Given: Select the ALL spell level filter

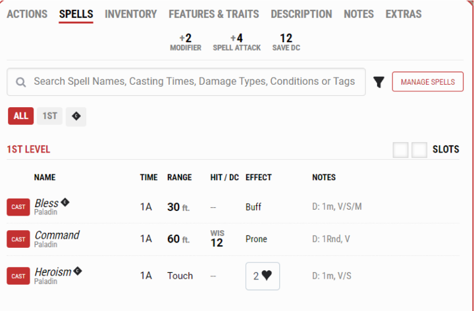Looking at the screenshot, I should [x=21, y=116].
